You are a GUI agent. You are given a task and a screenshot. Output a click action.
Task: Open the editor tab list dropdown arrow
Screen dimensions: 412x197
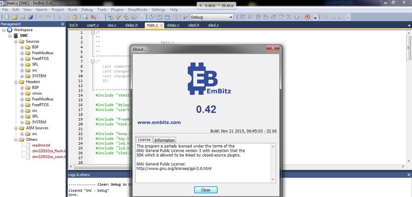(x=409, y=26)
